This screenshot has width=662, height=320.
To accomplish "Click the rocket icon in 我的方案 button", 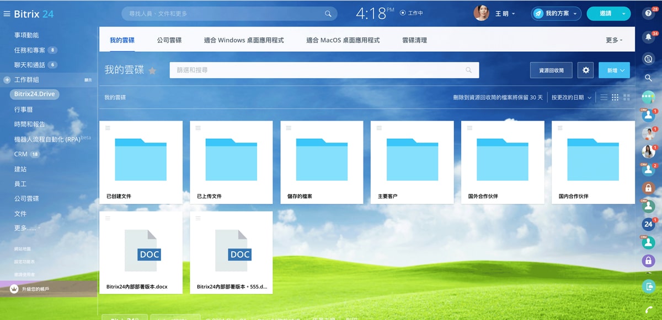I will point(538,14).
